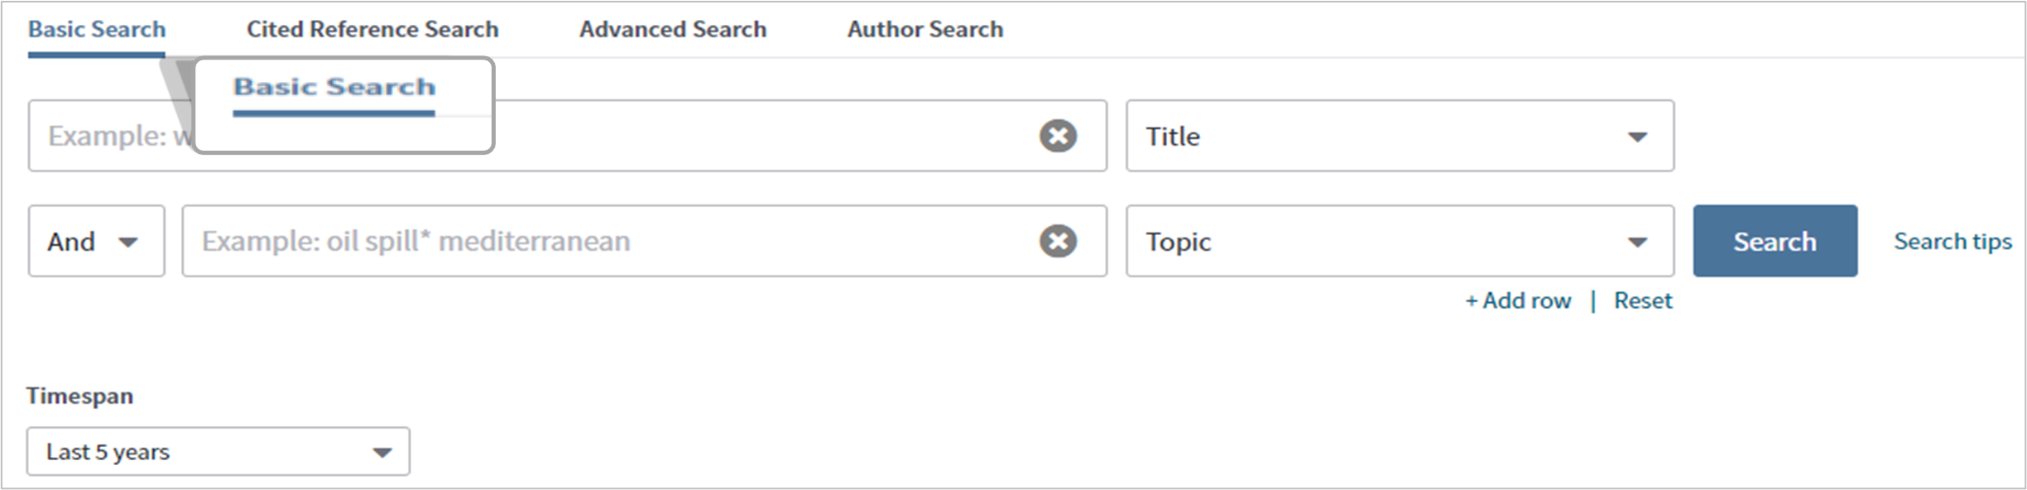
Task: Click the highlighted Basic Search callout box
Action: 343,104
